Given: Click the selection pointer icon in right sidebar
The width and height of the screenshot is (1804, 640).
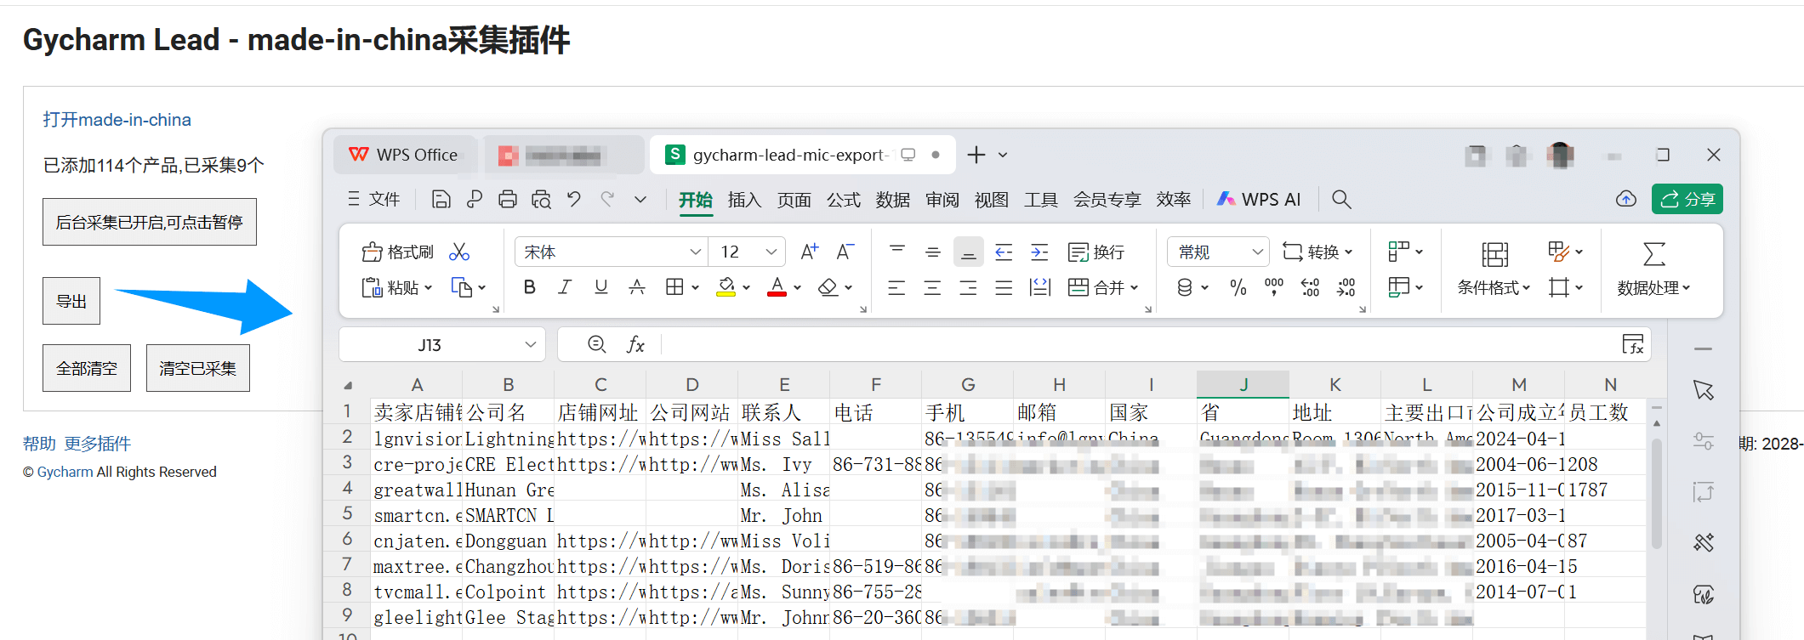Looking at the screenshot, I should coord(1703,390).
